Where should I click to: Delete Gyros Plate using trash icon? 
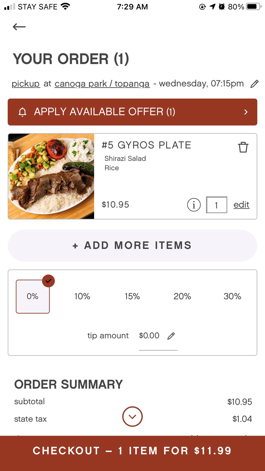[243, 147]
